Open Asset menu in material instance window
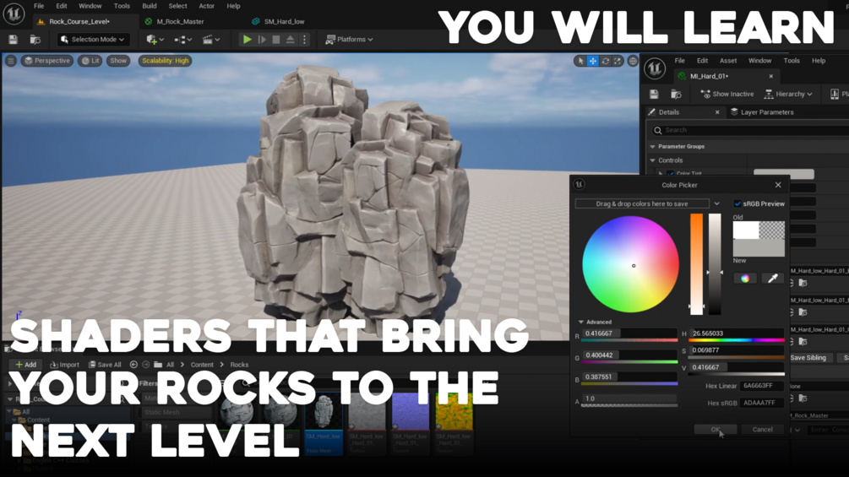Screen dimensions: 849x477 tap(727, 61)
